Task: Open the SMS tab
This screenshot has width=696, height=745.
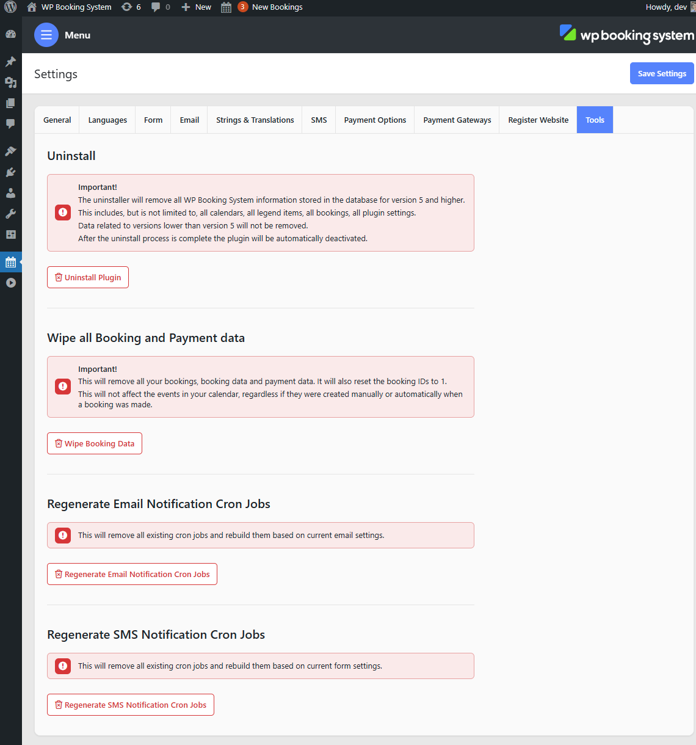Action: (319, 120)
